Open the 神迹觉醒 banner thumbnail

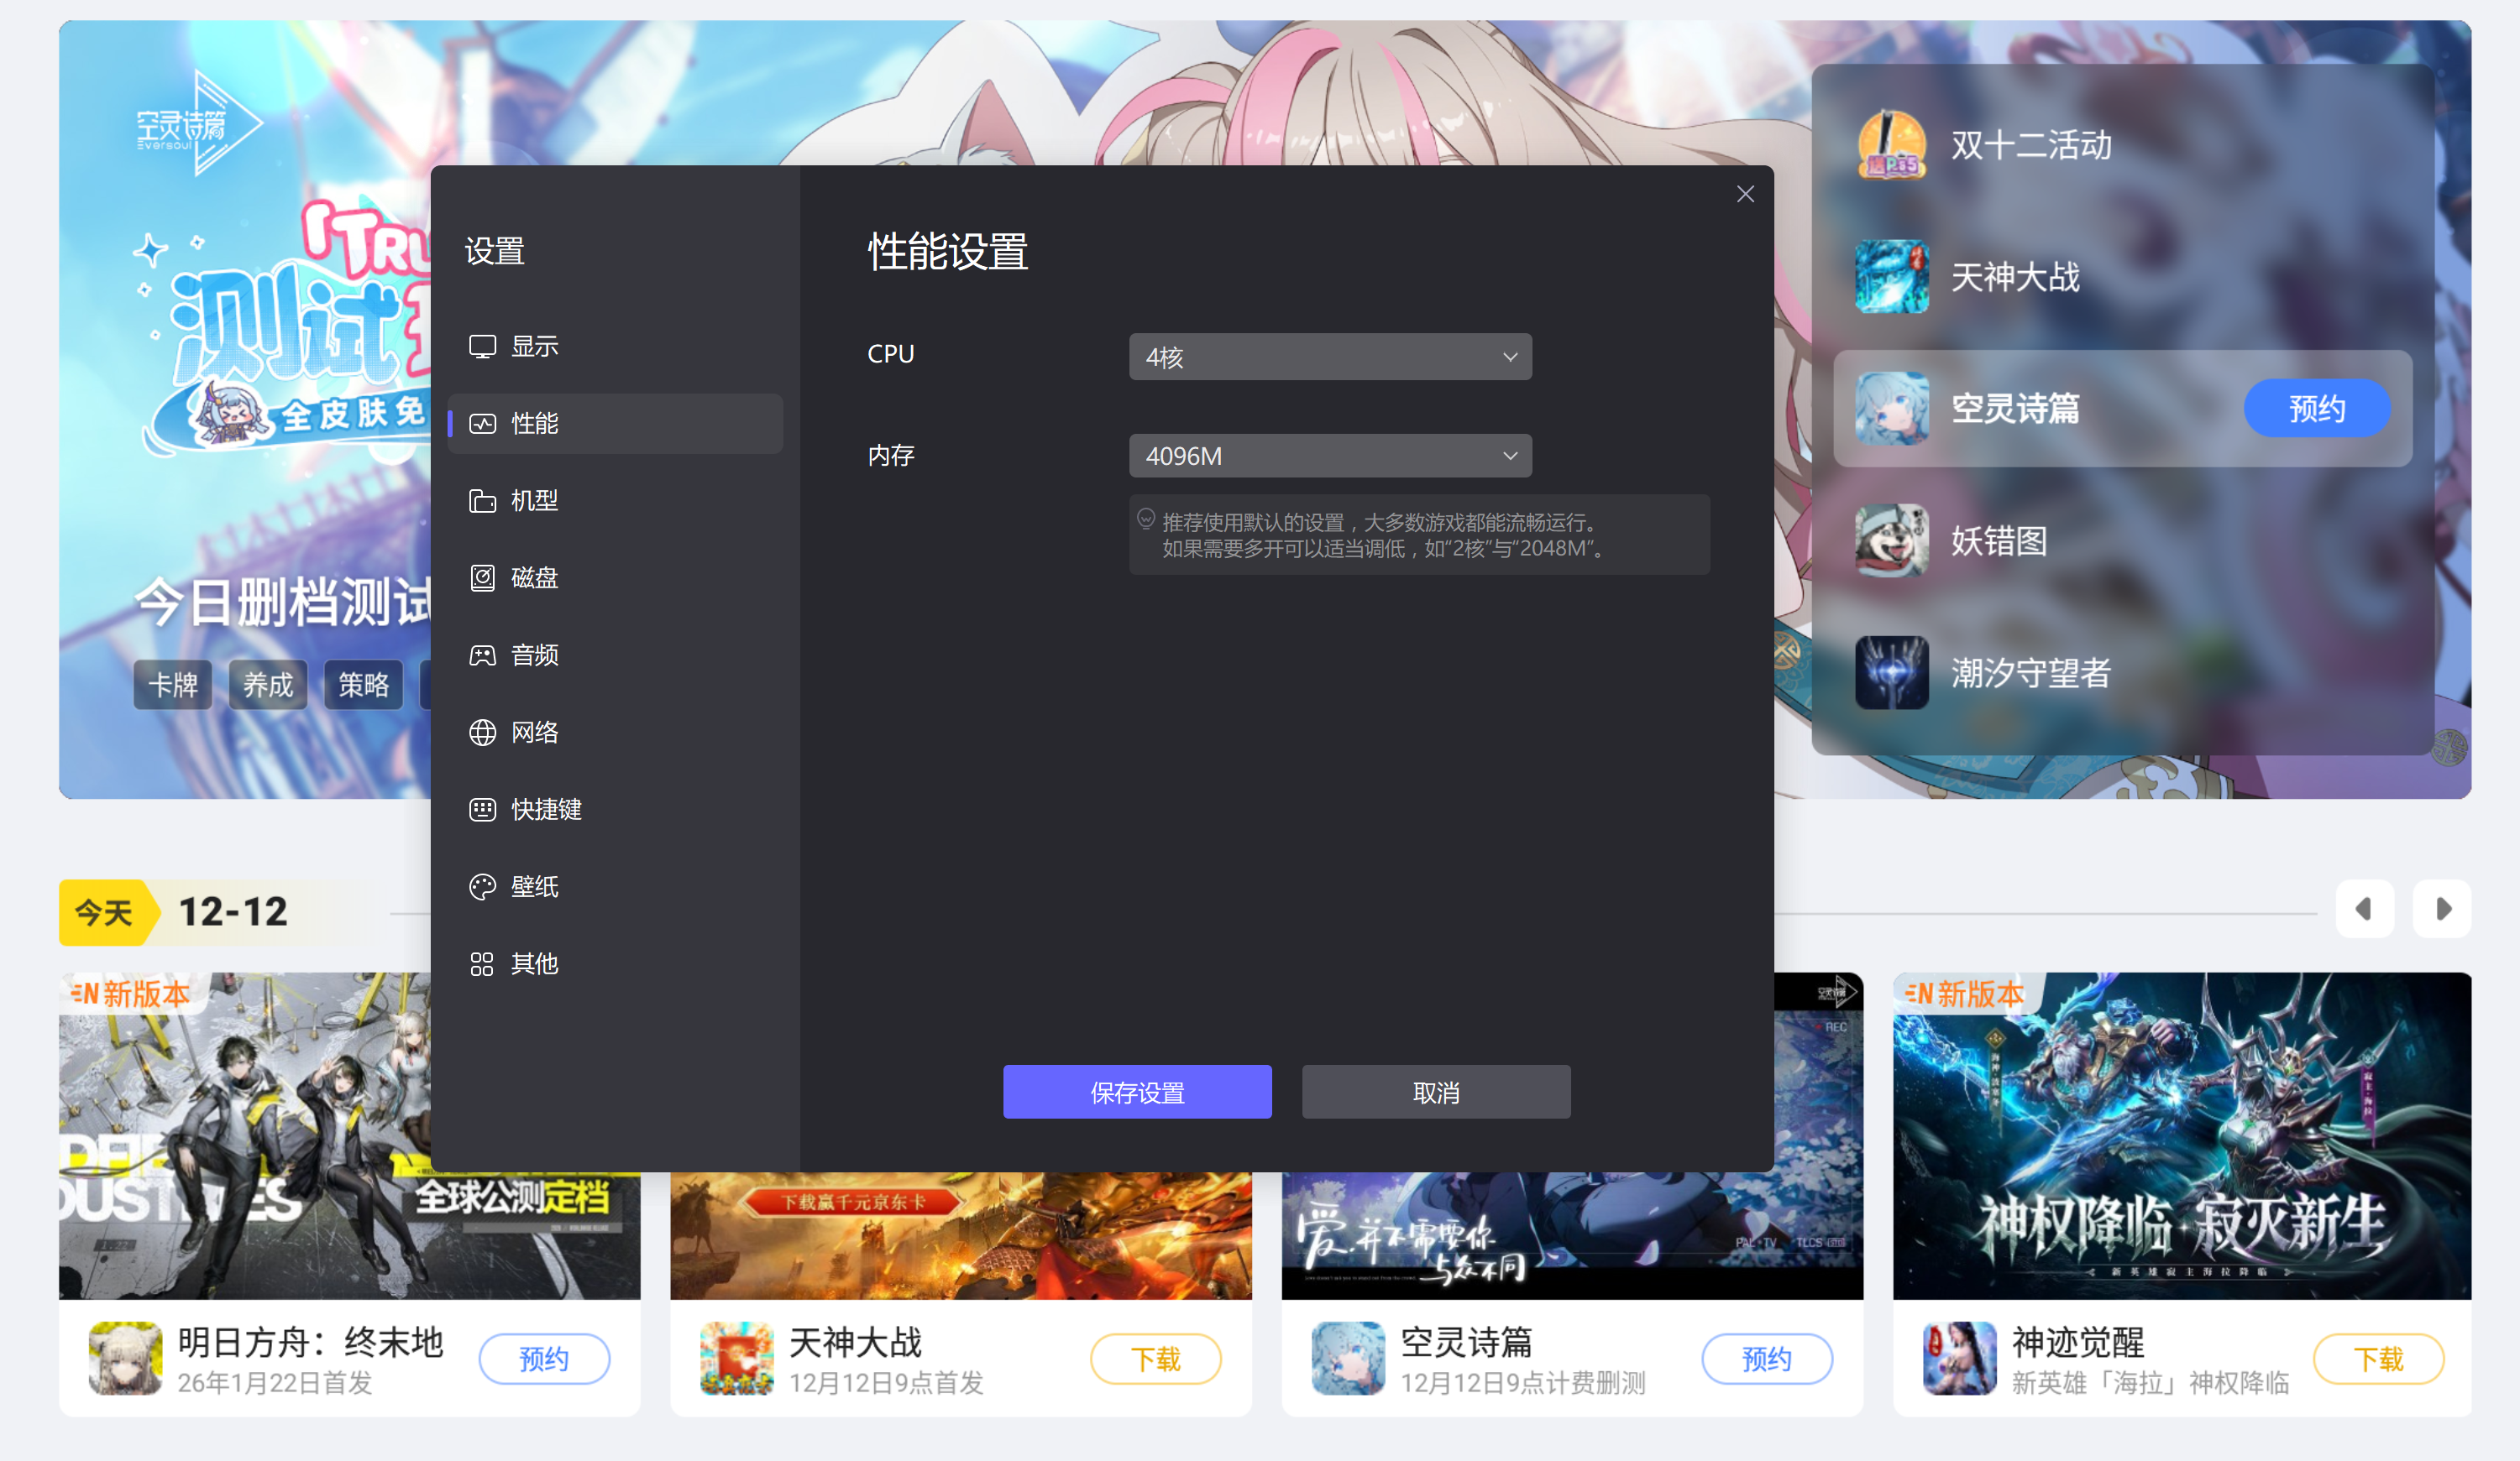[2181, 1135]
